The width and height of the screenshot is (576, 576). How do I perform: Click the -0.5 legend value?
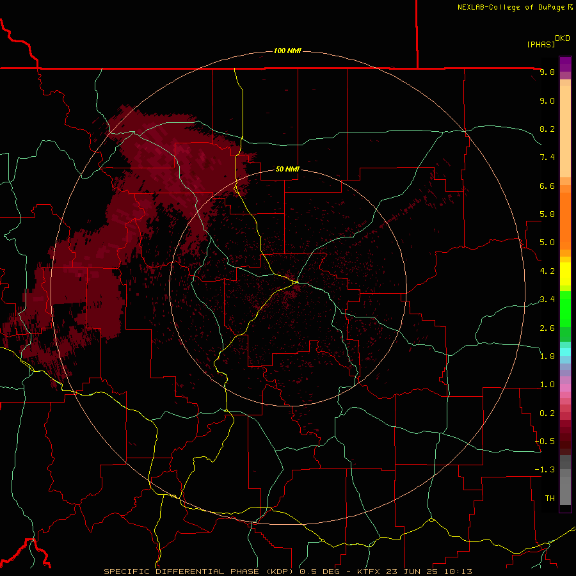tap(545, 442)
